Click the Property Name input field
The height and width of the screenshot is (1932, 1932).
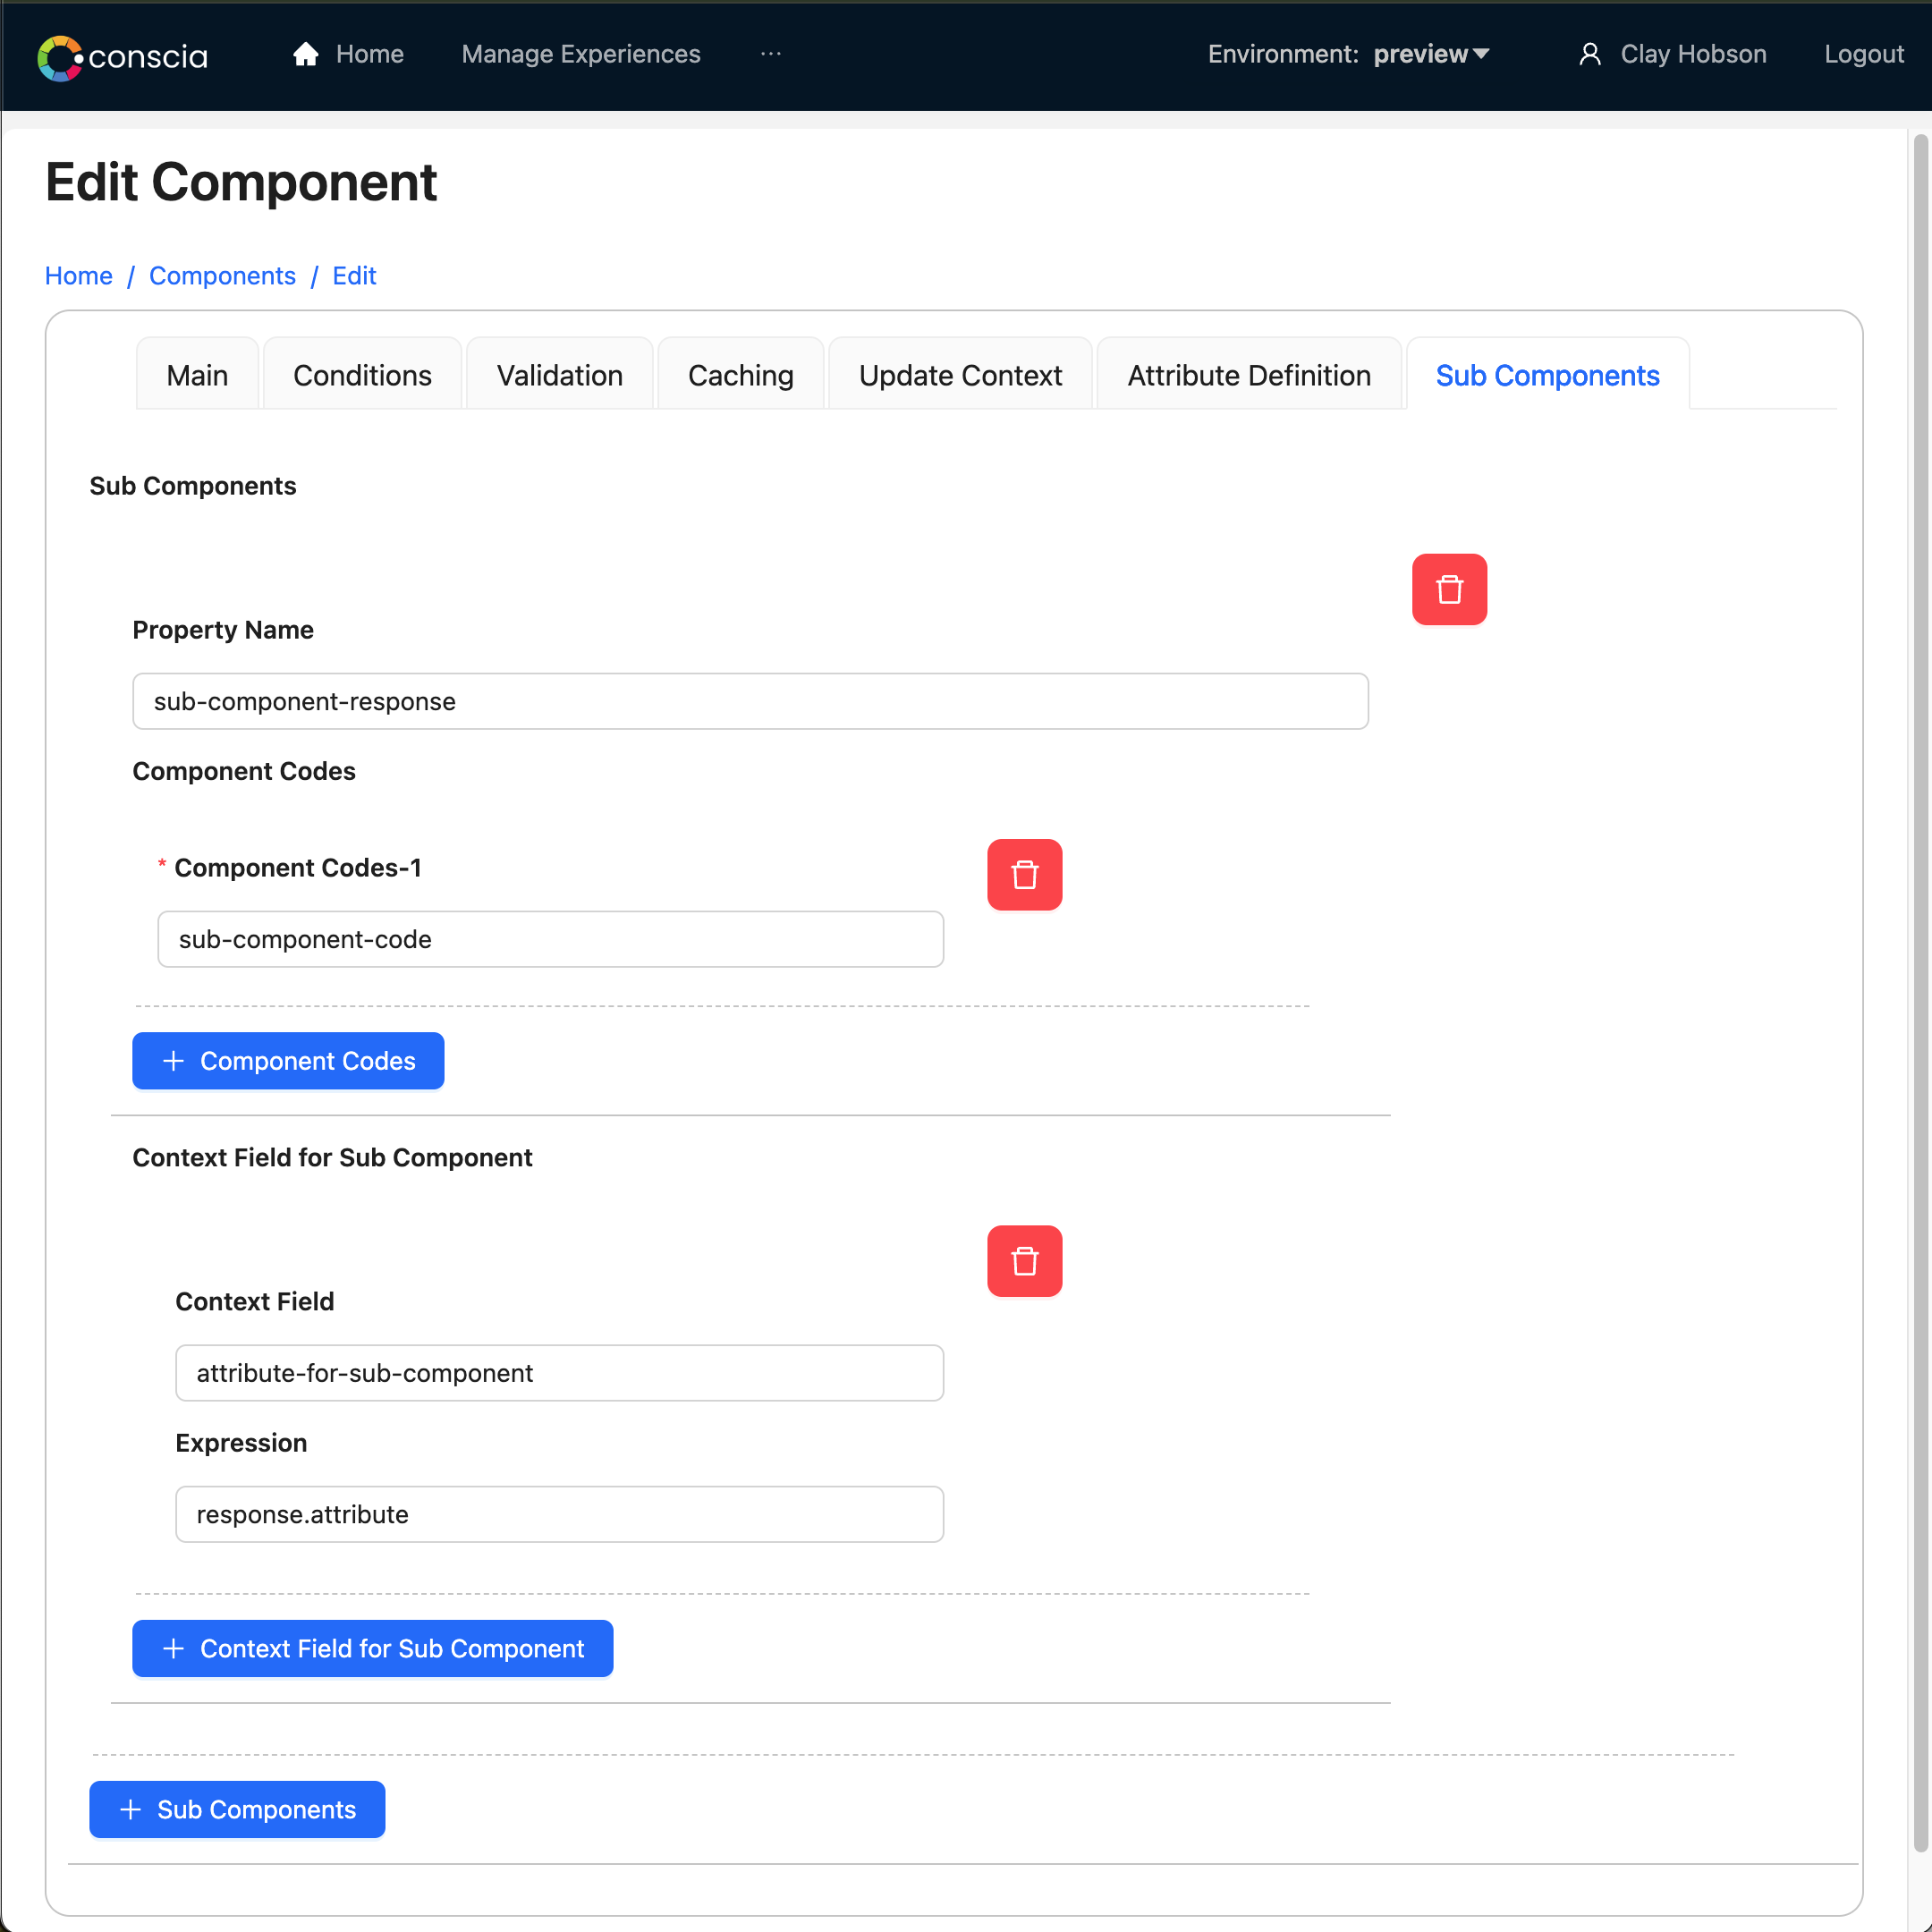point(749,700)
